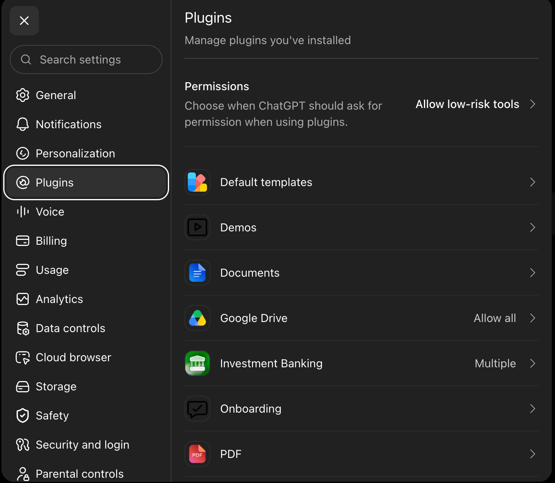Go to Data controls settings

click(86, 328)
